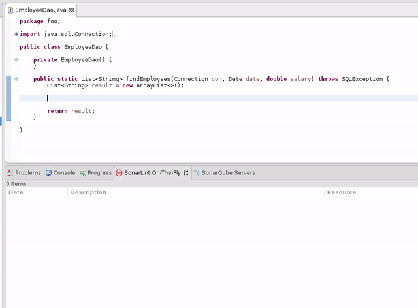Click the Progress view icon
418x308 pixels.
83,173
